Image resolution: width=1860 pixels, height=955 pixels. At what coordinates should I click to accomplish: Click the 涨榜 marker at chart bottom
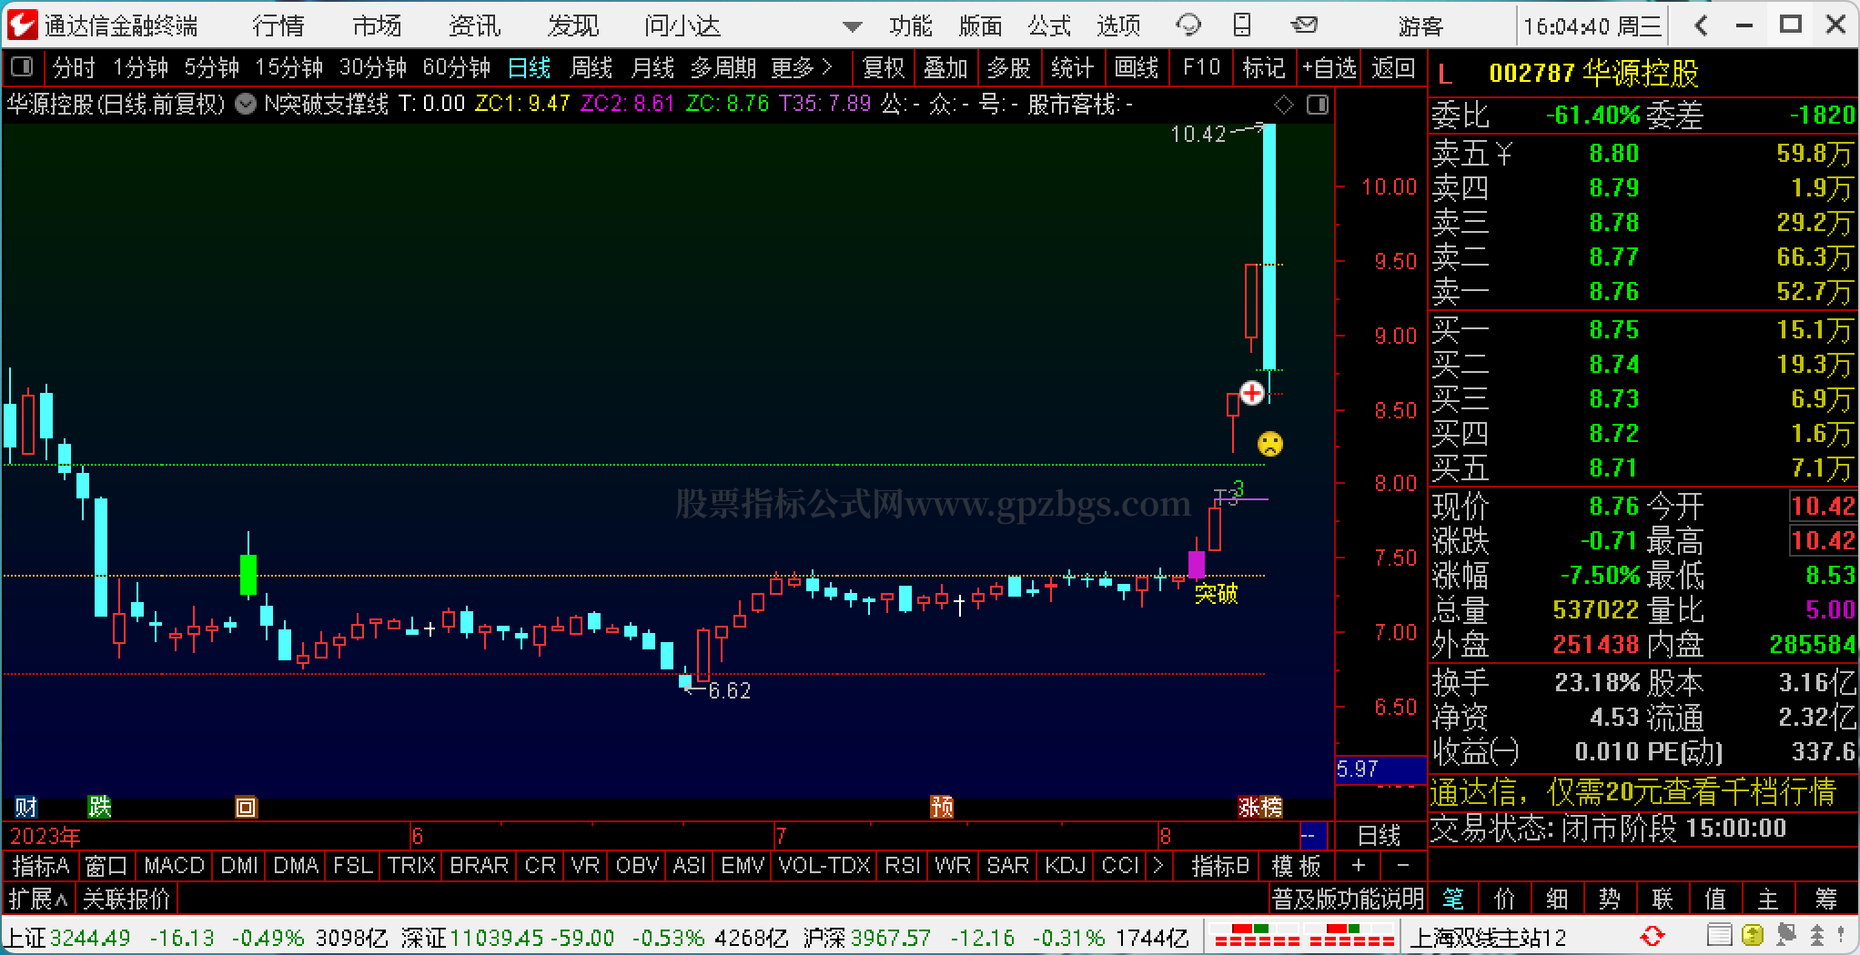coord(1260,807)
